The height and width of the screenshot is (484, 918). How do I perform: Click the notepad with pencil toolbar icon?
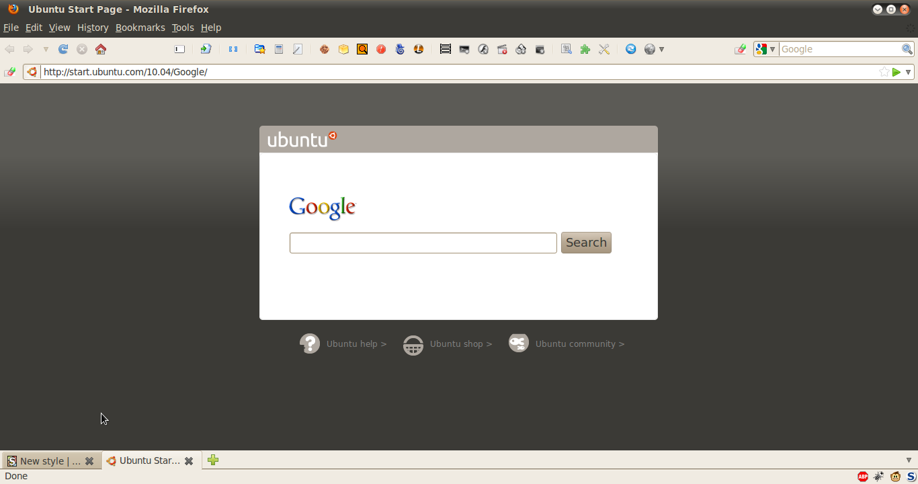click(298, 49)
